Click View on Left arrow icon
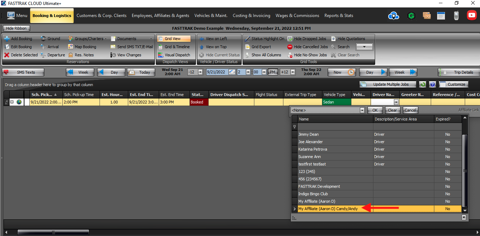The width and height of the screenshot is (480, 236). coord(202,39)
